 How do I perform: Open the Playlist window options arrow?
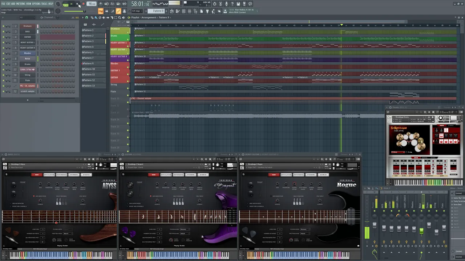click(x=83, y=17)
